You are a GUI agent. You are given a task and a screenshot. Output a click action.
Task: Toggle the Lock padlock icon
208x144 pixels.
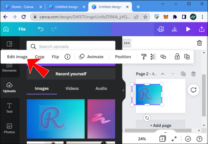(177, 56)
